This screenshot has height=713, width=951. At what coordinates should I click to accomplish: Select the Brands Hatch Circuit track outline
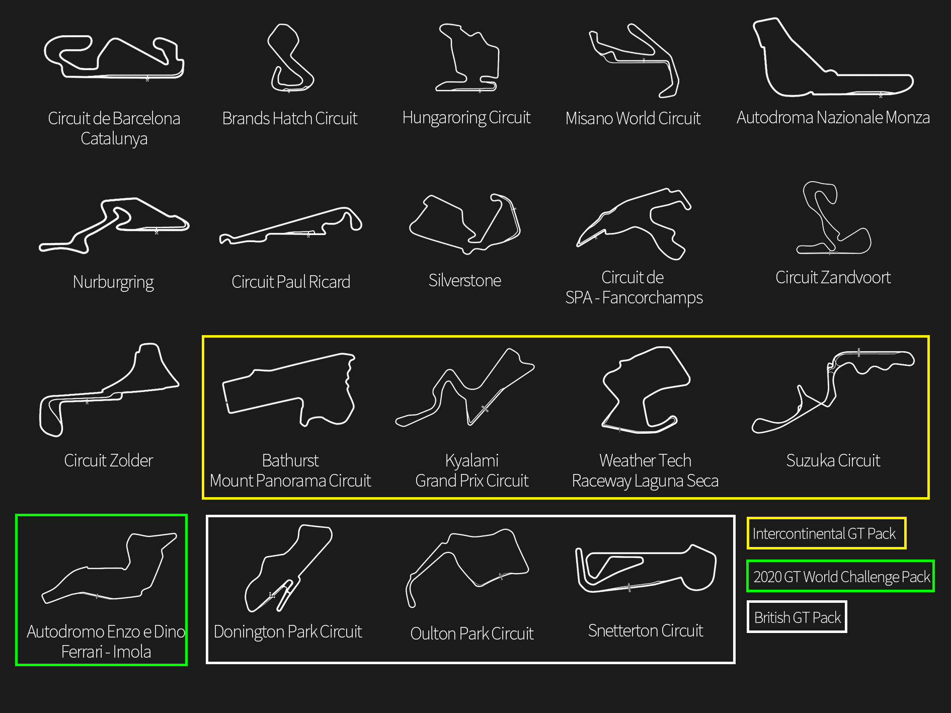[x=291, y=58]
